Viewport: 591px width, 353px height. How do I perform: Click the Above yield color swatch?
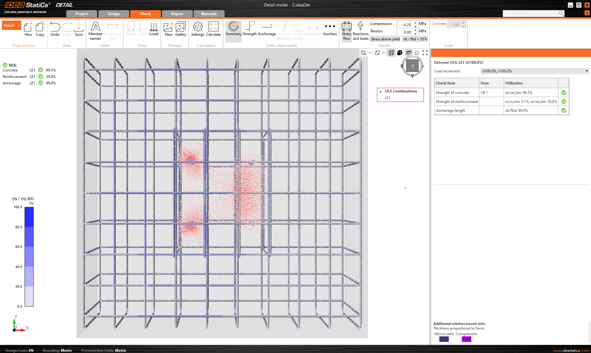[x=444, y=339]
